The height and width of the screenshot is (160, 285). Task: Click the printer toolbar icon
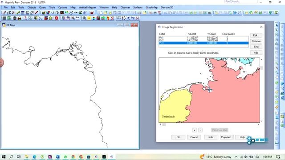tap(155, 13)
